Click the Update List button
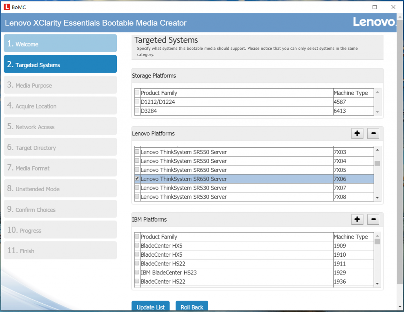The height and width of the screenshot is (312, 404). (150, 306)
